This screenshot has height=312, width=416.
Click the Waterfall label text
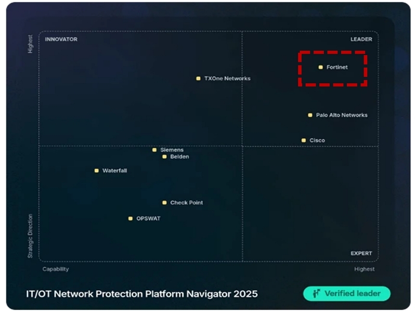114,171
